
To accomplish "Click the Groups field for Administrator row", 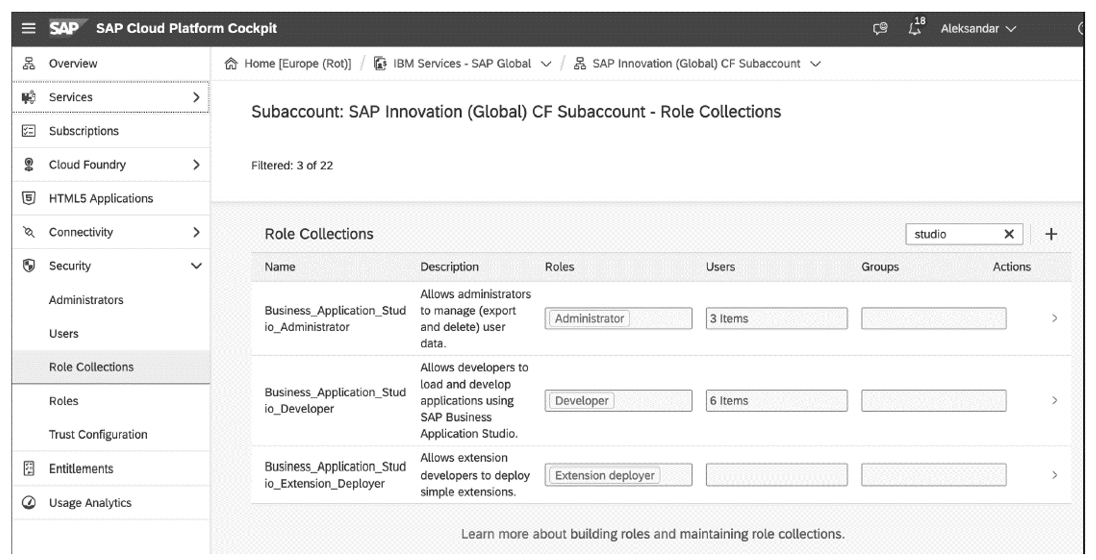I will coord(933,318).
